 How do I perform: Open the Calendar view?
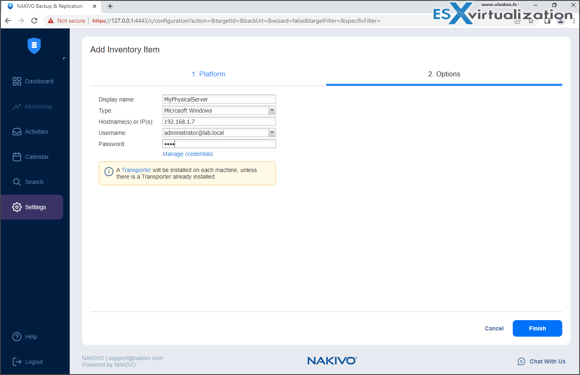point(31,157)
